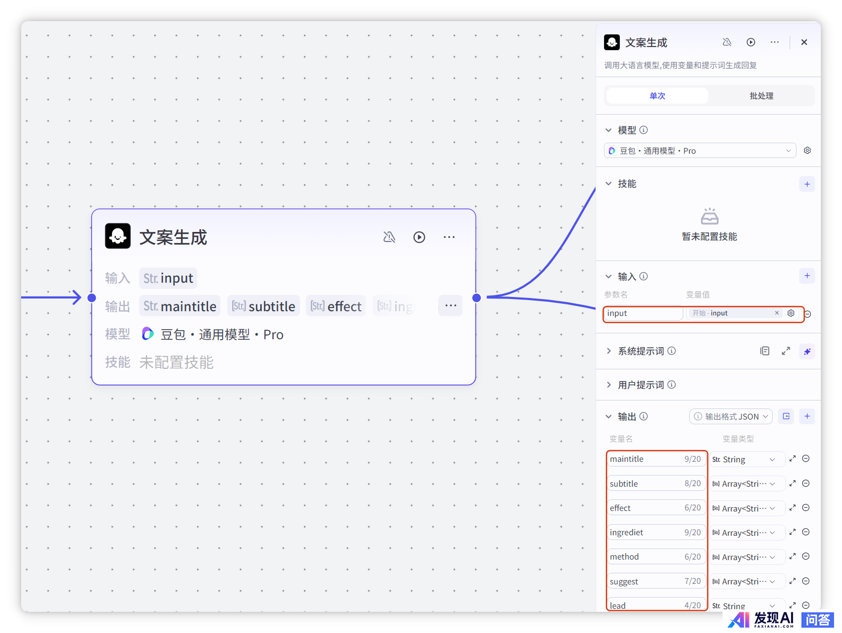The width and height of the screenshot is (842, 633).
Task: Collapse the 技能 section
Action: pos(609,184)
